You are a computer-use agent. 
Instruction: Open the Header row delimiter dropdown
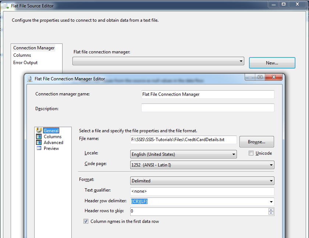[x=271, y=201]
